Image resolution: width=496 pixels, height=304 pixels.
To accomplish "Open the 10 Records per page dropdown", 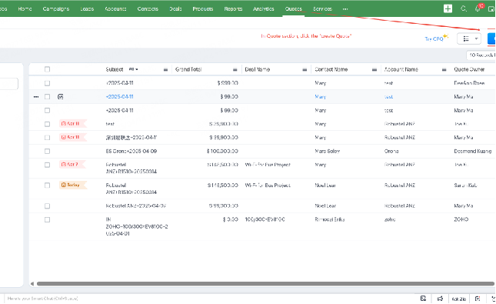I will 481,55.
